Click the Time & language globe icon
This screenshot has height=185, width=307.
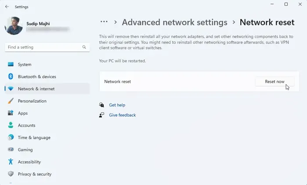[x=11, y=137]
